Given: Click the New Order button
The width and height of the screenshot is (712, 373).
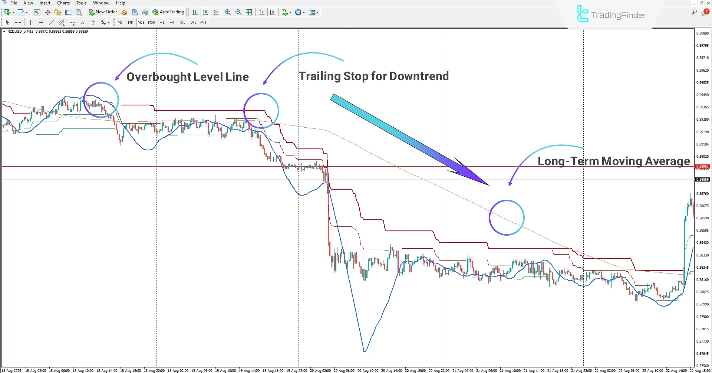Looking at the screenshot, I should pos(103,12).
